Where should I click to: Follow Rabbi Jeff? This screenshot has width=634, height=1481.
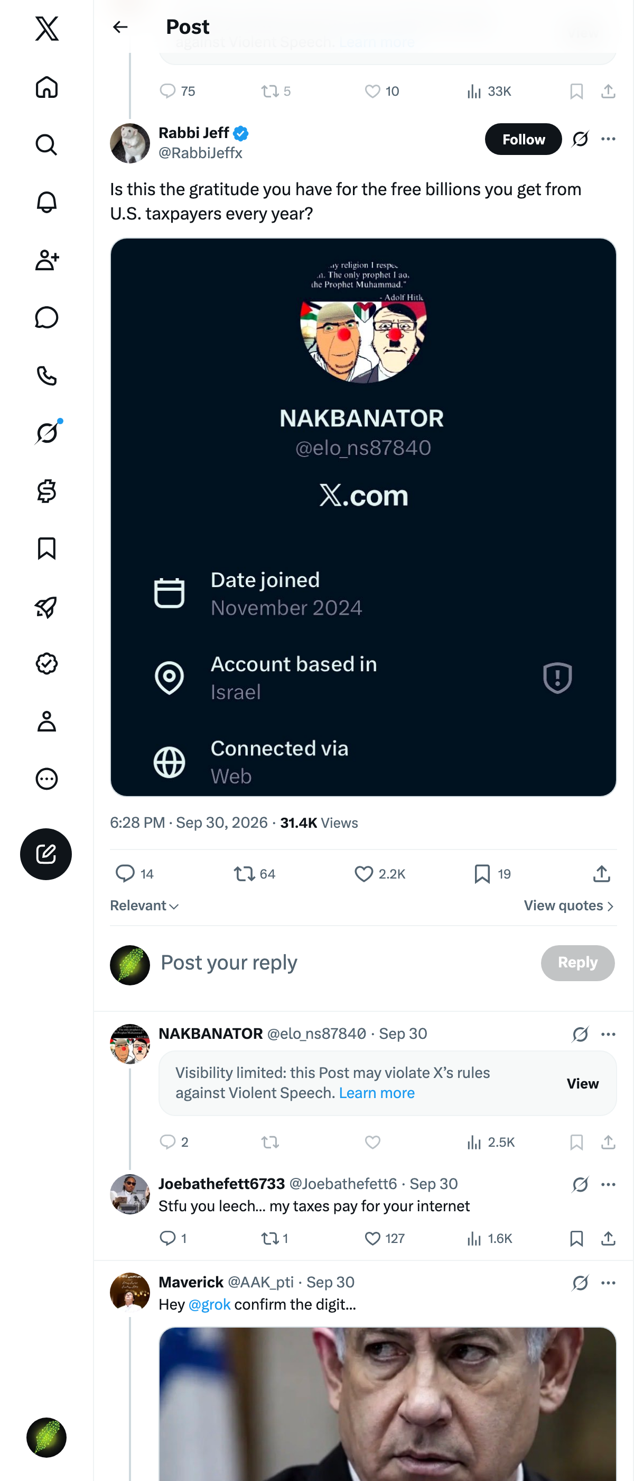(x=523, y=139)
